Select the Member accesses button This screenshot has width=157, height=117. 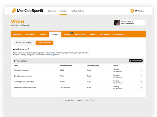click(44, 43)
